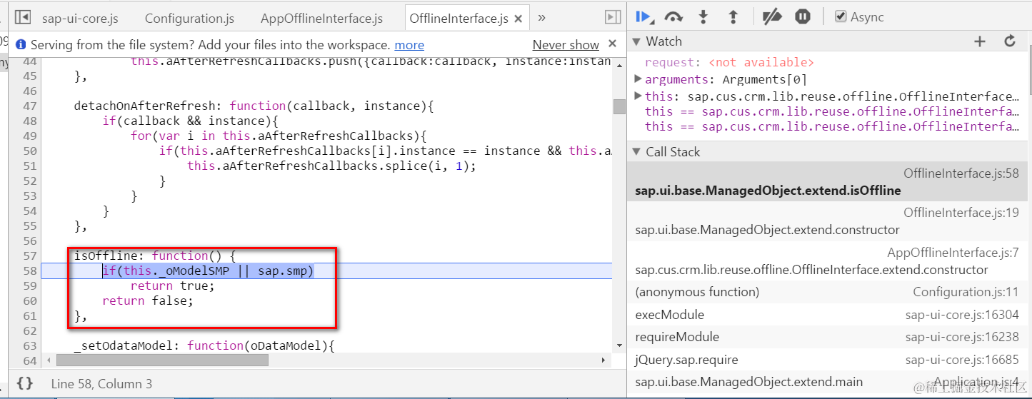Select the jQuery.sap.require stack frame
This screenshot has width=1032, height=399.
click(x=827, y=360)
